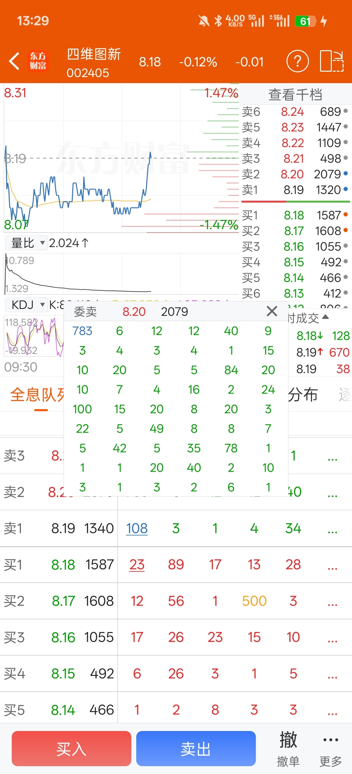Open the Eastmoney logo icon
Image resolution: width=352 pixels, height=774 pixels.
(38, 61)
